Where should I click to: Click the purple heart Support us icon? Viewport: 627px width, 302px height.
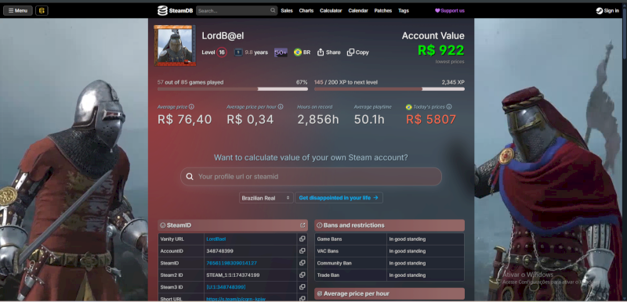(437, 11)
